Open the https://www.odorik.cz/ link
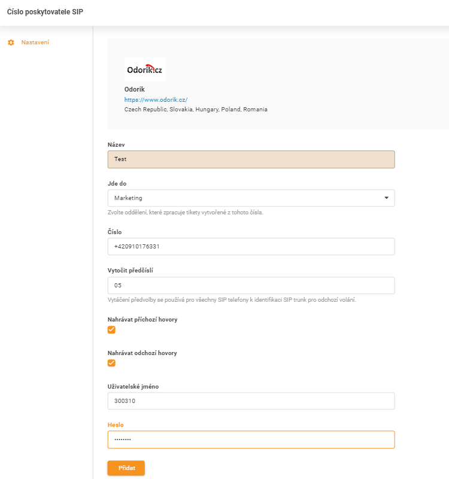 point(155,99)
